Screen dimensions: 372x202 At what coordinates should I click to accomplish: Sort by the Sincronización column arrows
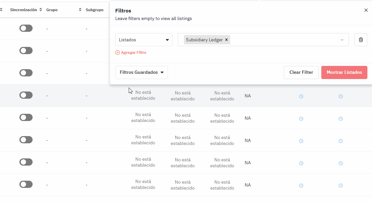click(40, 10)
